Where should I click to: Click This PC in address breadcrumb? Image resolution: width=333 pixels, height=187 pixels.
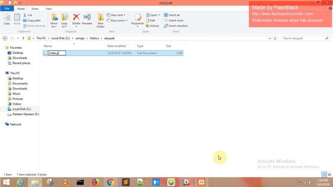[41, 38]
